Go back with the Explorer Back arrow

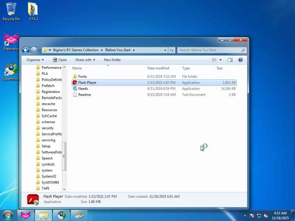click(x=26, y=50)
